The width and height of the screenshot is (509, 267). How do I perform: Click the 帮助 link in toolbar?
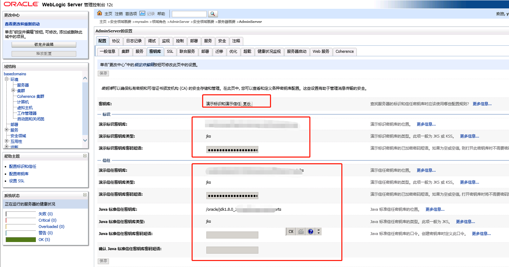161,14
